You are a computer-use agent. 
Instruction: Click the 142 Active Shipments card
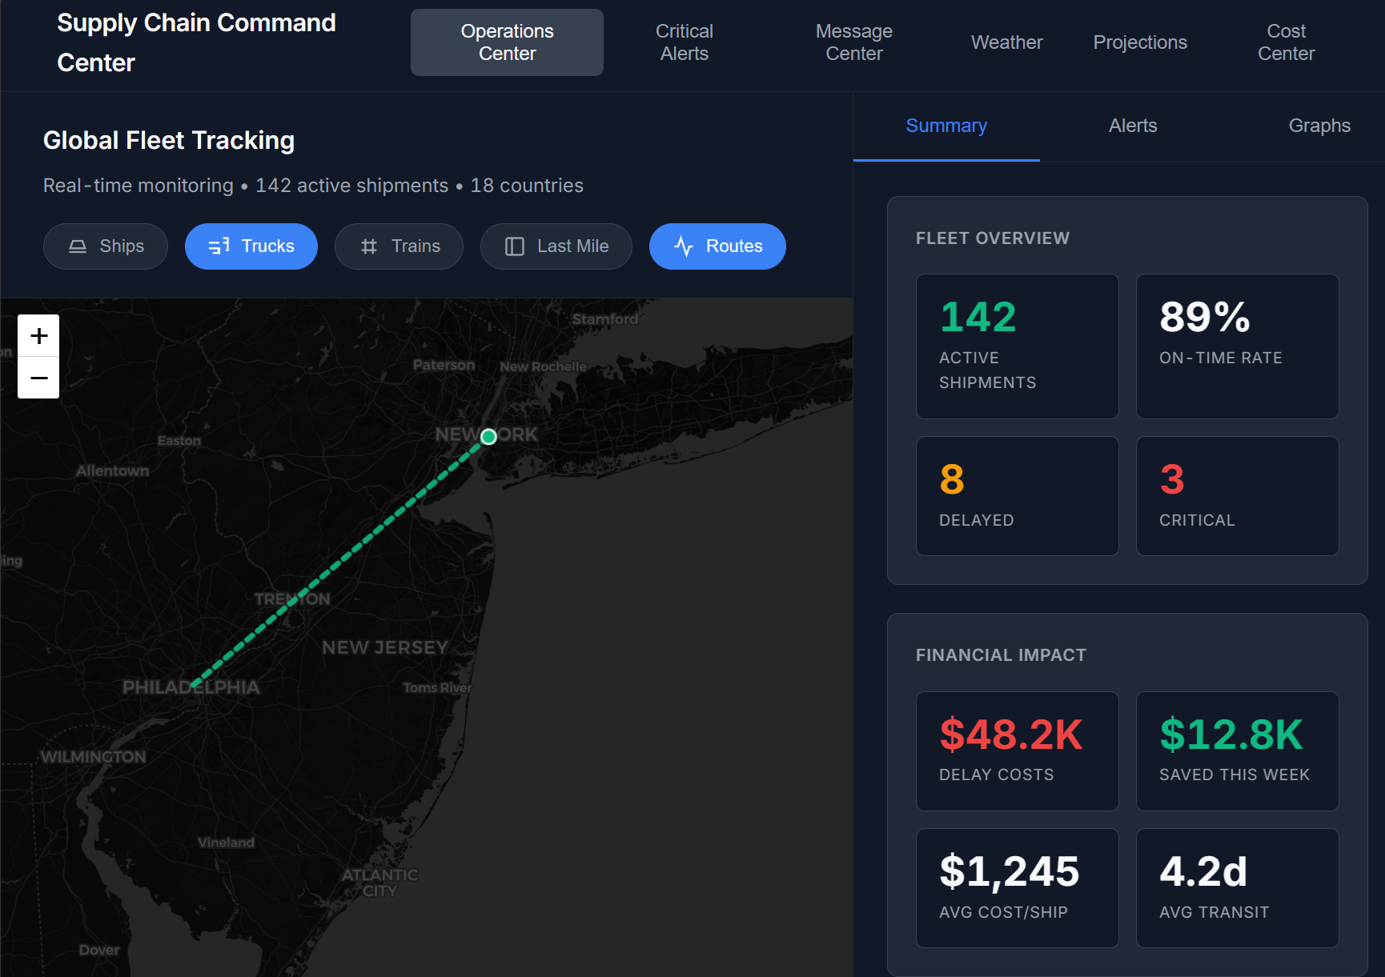(1017, 346)
